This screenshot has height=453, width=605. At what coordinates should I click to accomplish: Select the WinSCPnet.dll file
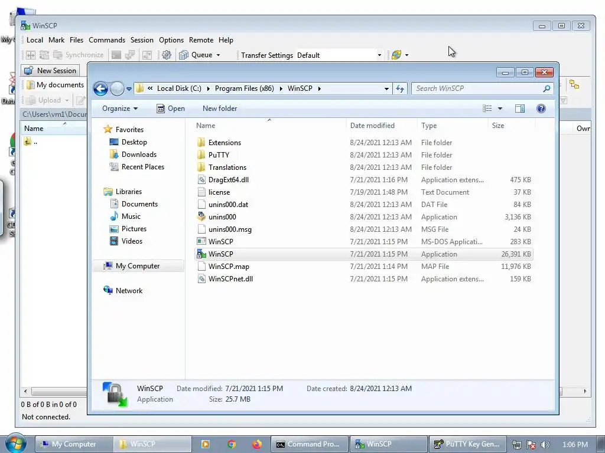pos(230,279)
